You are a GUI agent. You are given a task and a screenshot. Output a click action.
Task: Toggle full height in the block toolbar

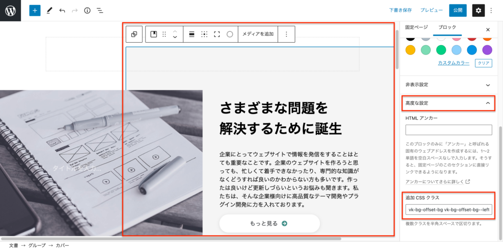pyautogui.click(x=217, y=34)
